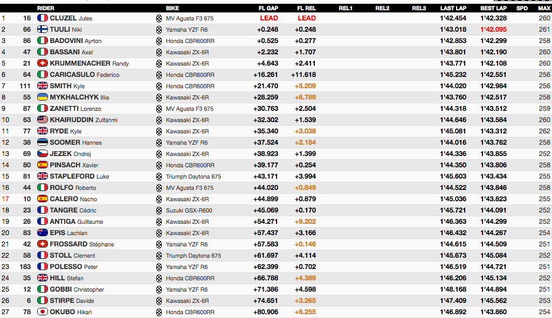Select rider name ANTIGA Guillaume

(x=77, y=221)
